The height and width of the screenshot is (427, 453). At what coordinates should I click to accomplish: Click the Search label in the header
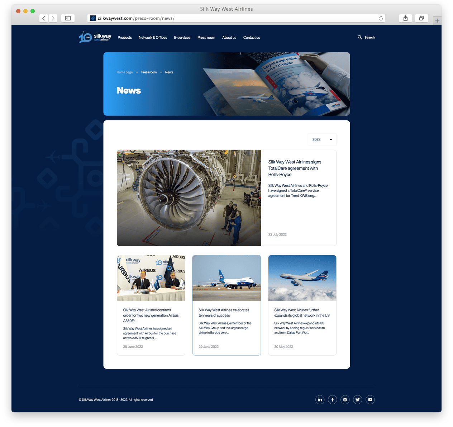[369, 37]
